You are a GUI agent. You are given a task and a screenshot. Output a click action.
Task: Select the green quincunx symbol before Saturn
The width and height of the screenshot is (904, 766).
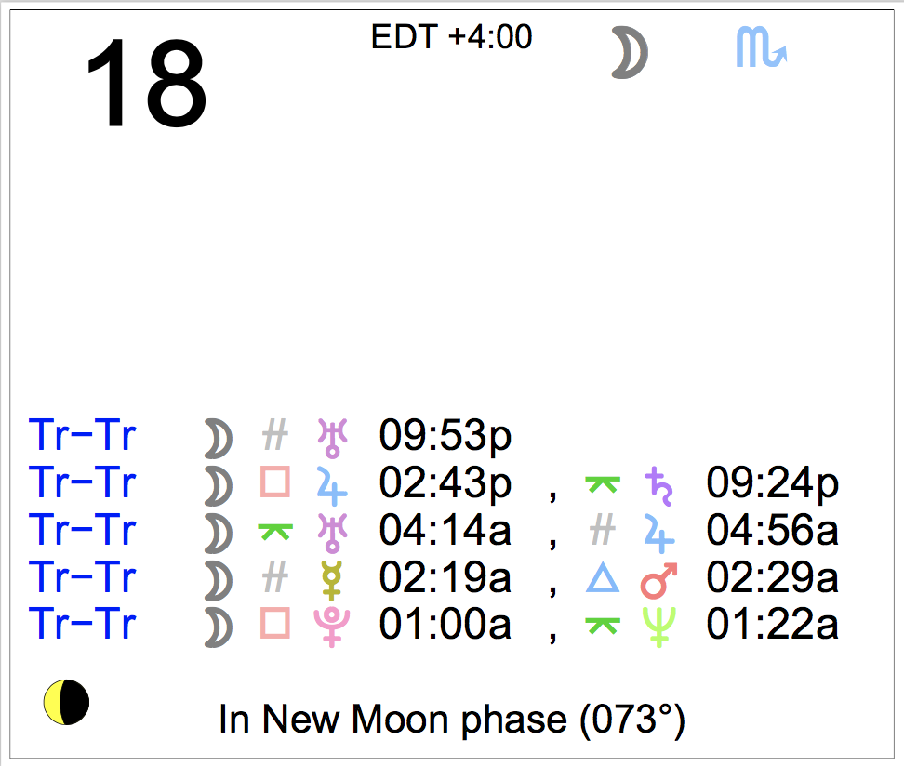point(603,484)
